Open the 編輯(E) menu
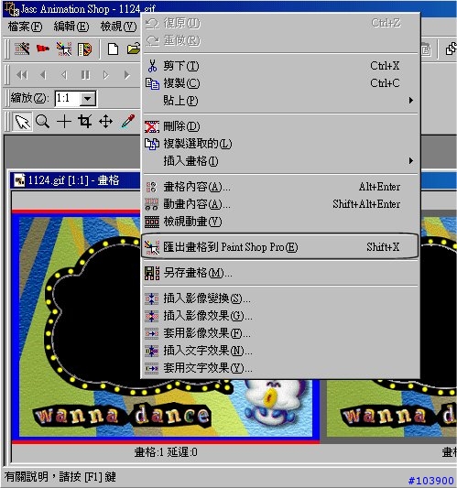The width and height of the screenshot is (457, 488). tap(71, 27)
